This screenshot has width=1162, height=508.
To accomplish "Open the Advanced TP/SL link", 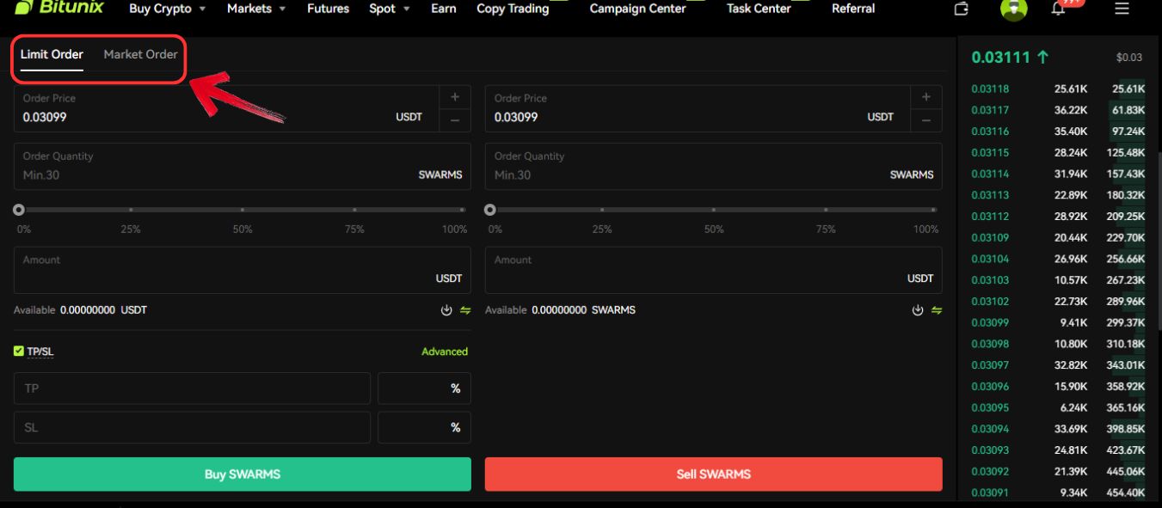I will tap(445, 352).
